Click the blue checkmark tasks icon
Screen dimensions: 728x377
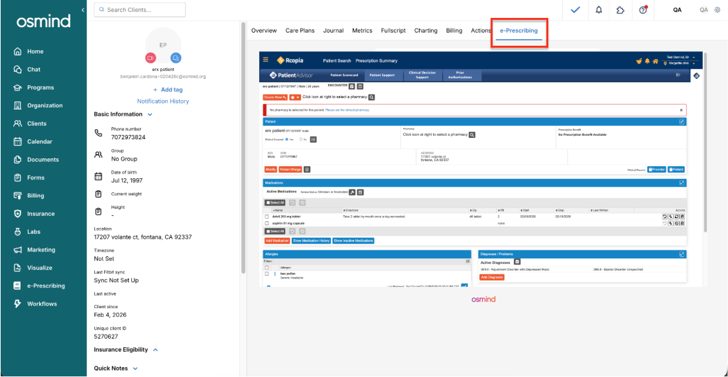click(576, 10)
